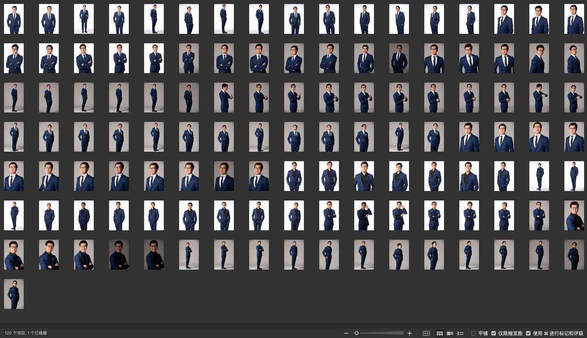
Task: Select the last thumbnail in the sixth row
Action: click(574, 215)
